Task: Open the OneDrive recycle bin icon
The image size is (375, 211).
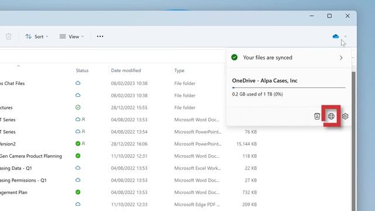Action: [317, 116]
